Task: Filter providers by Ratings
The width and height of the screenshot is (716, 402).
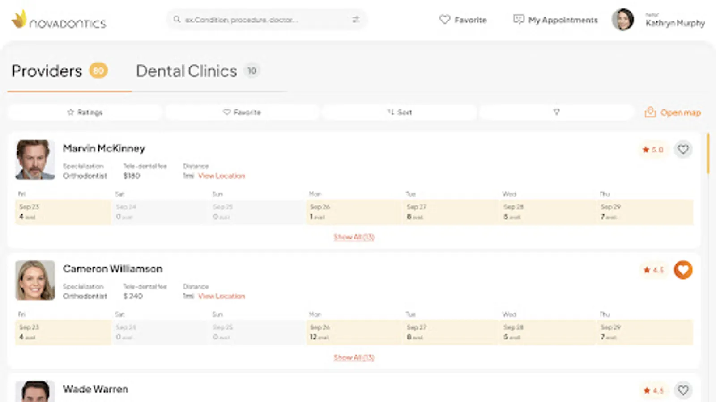Action: (85, 112)
